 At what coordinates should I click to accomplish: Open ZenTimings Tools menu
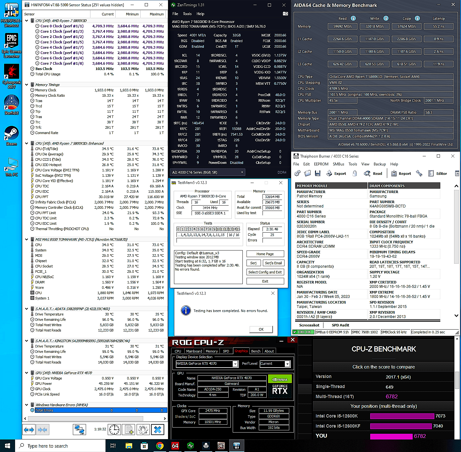(187, 14)
